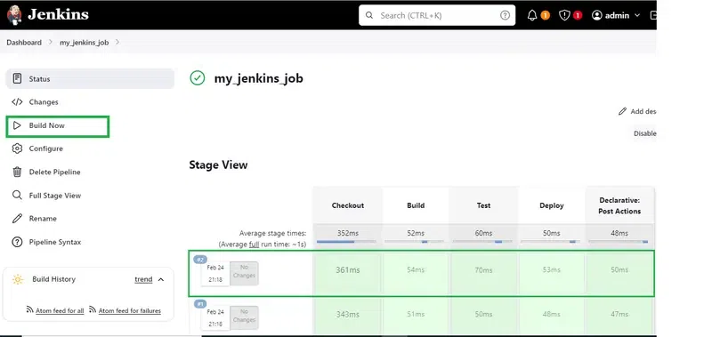Click No Changes box for build #2
712x337 pixels.
pyautogui.click(x=244, y=273)
